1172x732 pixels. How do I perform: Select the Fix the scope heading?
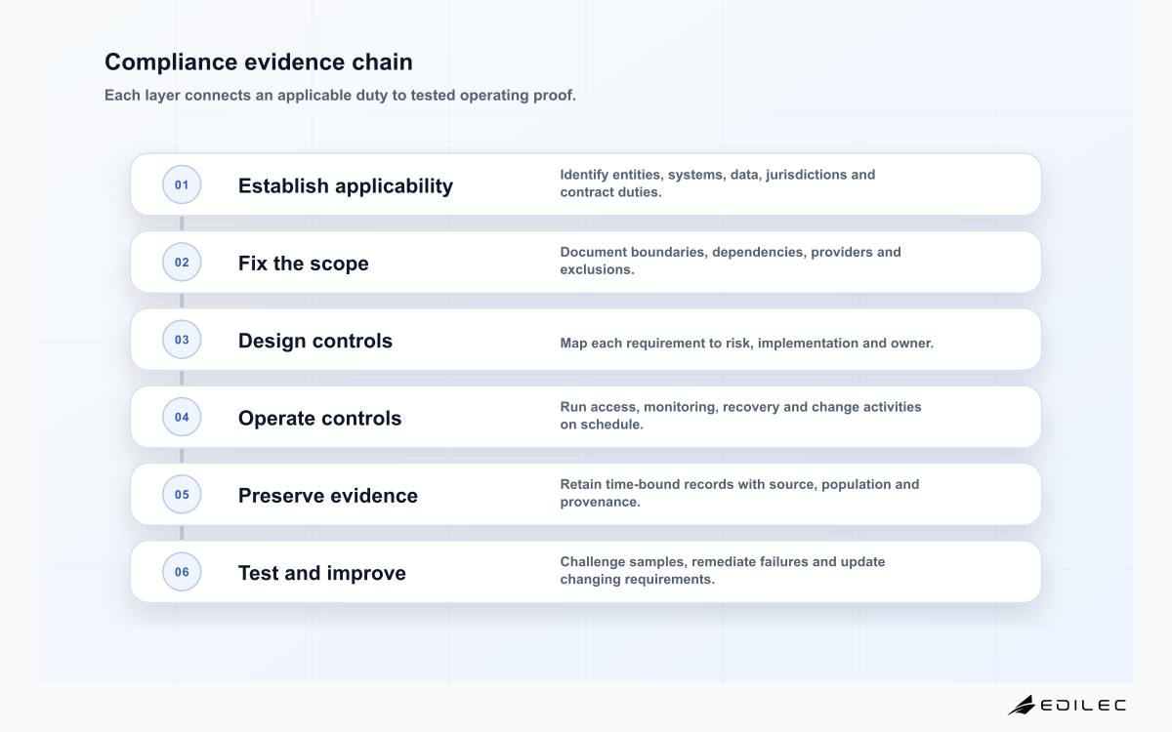pos(304,264)
